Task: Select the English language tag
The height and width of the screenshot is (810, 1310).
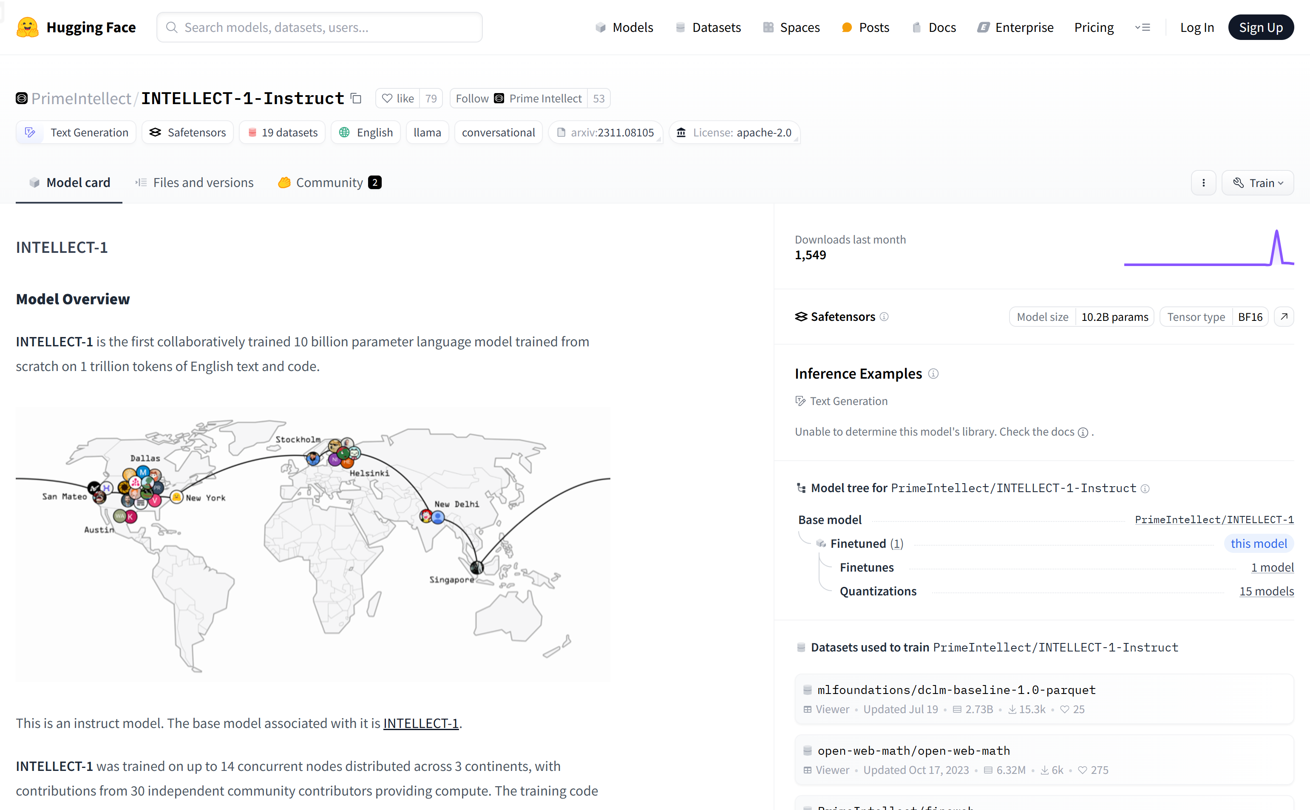Action: [366, 132]
